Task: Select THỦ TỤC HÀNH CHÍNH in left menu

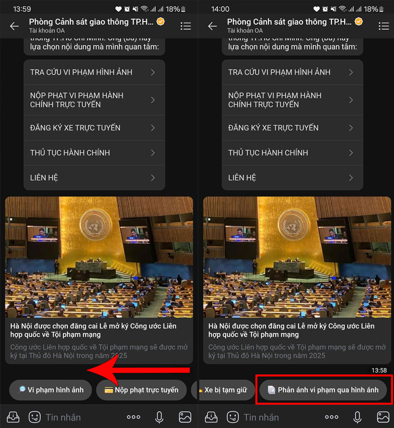Action: pos(94,153)
